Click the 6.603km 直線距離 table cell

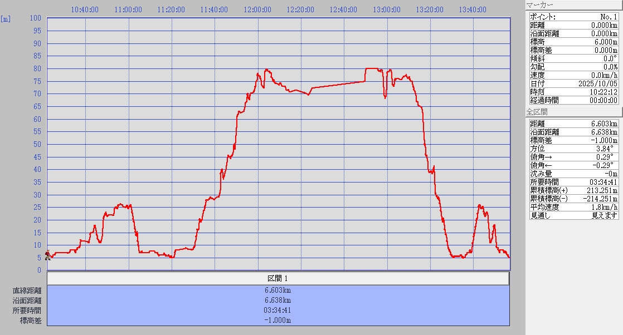[278, 290]
